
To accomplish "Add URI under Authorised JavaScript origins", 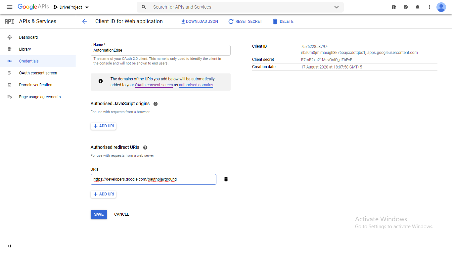I will (103, 126).
